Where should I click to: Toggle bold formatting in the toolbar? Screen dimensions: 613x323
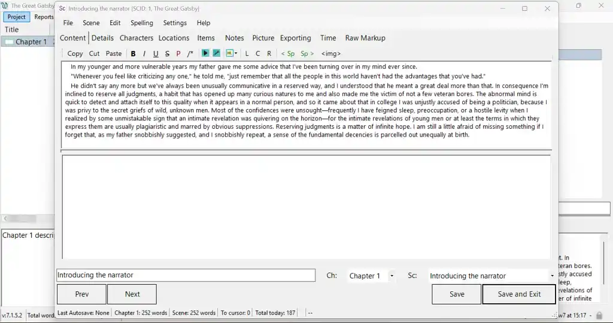click(x=133, y=53)
